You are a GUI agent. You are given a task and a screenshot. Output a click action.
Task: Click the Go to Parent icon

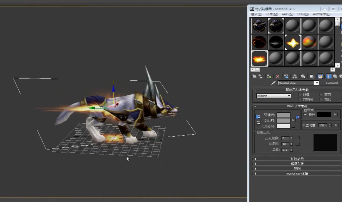[335, 76]
